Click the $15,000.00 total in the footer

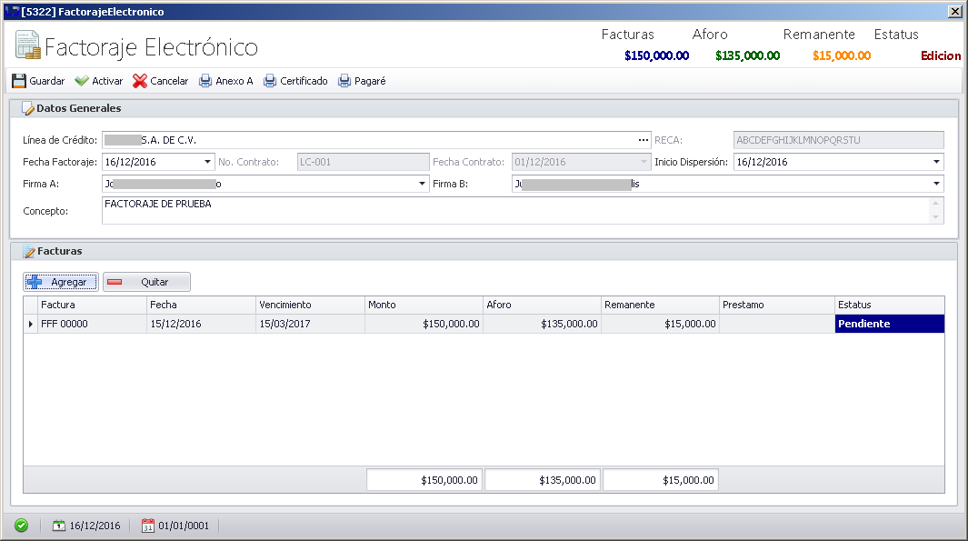[661, 480]
